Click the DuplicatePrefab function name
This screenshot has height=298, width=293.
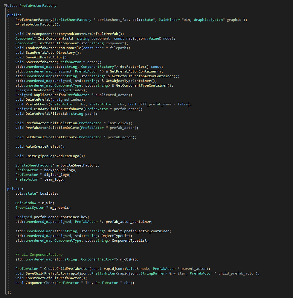(x=49, y=95)
